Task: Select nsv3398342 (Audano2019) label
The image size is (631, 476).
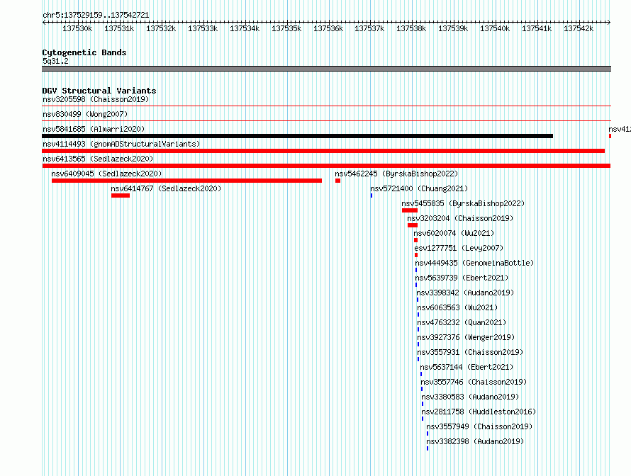Action: pyautogui.click(x=465, y=293)
